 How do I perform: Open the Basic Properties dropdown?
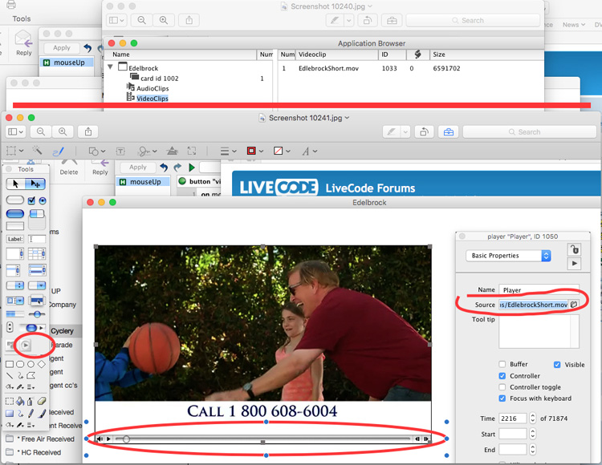pos(508,256)
